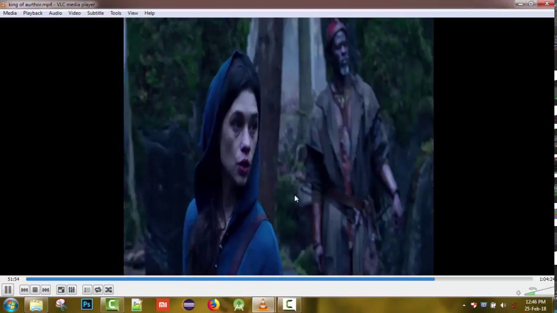
Task: Toggle shuffle random playback
Action: 109,290
